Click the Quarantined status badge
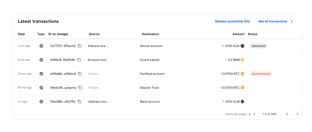Screen dimensions: 312x132 click(261, 74)
